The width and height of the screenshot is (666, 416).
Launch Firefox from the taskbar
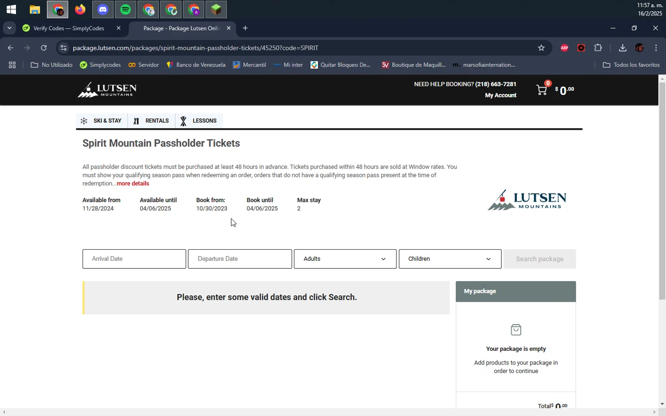point(80,9)
